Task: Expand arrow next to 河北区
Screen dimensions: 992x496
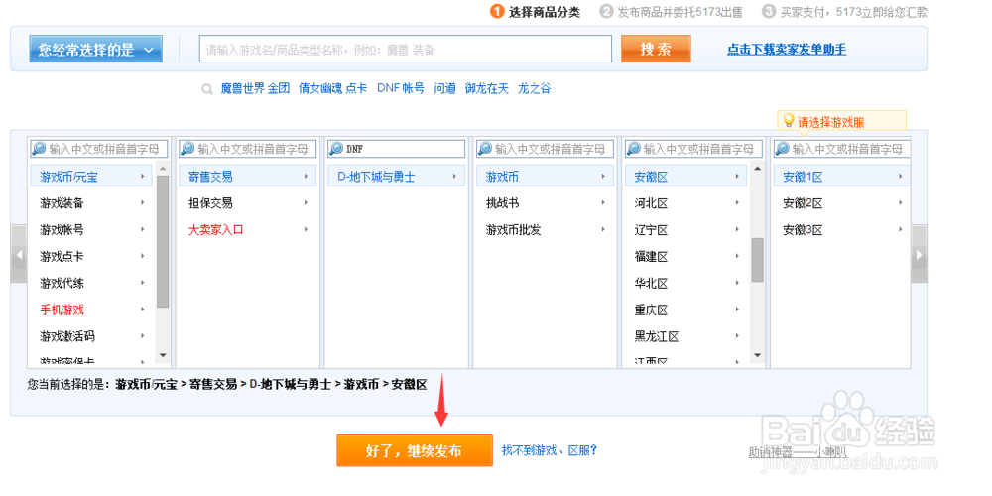Action: pyautogui.click(x=738, y=203)
